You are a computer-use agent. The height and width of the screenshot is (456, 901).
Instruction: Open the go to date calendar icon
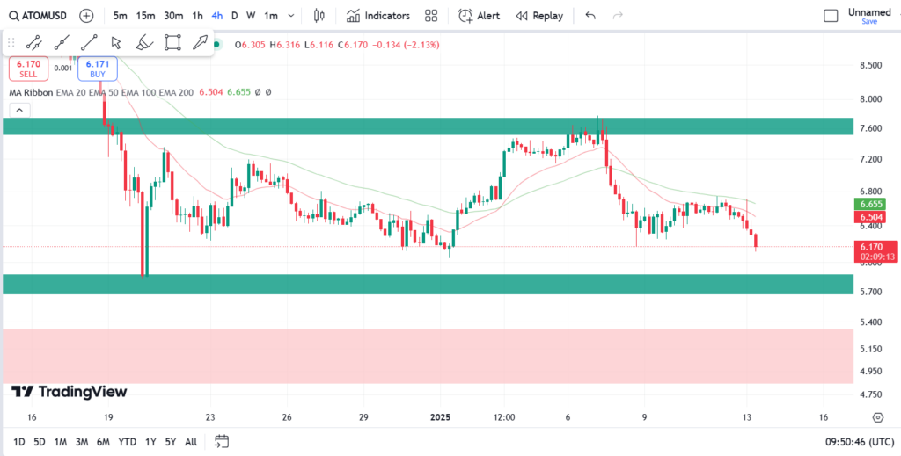pos(222,441)
